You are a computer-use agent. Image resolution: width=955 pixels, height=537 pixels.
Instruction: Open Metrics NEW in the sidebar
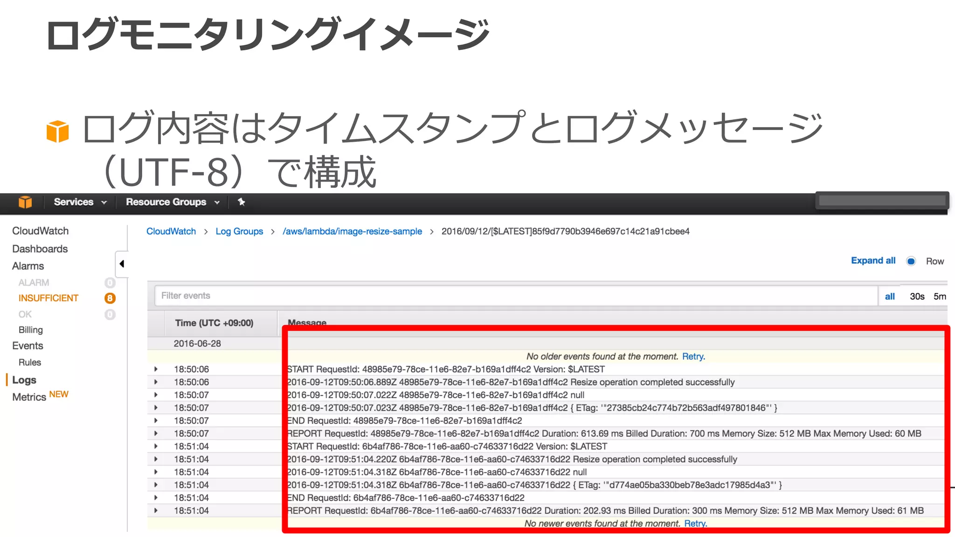pyautogui.click(x=40, y=396)
